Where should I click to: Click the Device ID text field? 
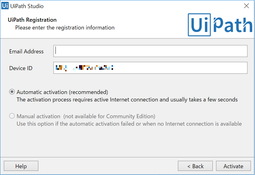150,68
